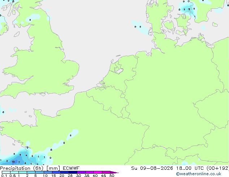Click the time '18..00 UTC'

coord(190,168)
